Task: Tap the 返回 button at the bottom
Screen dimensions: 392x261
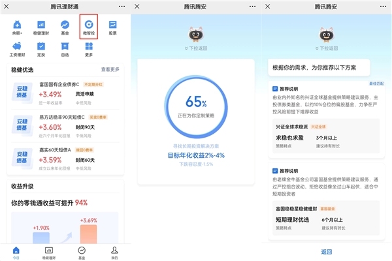Action: [327, 251]
